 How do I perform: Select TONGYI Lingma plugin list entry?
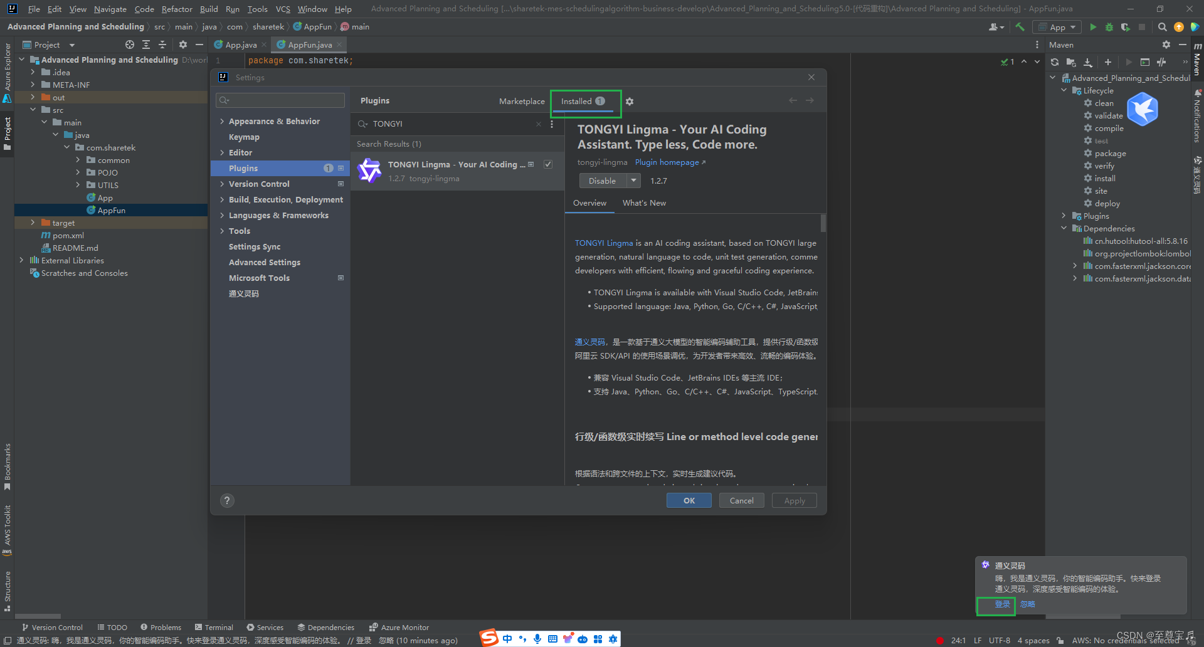pos(457,171)
